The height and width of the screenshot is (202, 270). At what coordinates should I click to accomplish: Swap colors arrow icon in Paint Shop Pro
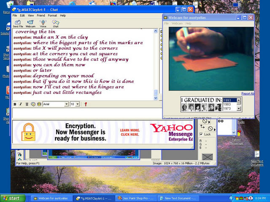tap(202, 127)
